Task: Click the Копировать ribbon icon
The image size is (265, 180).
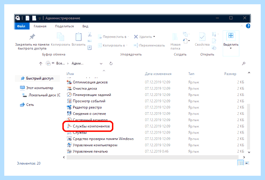Action: tap(60, 37)
